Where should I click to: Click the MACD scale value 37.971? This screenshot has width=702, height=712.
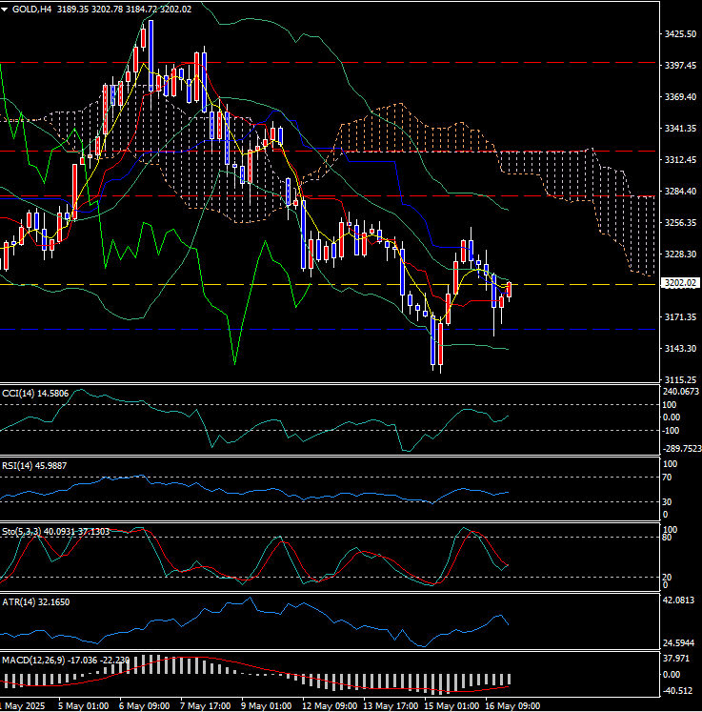676,659
